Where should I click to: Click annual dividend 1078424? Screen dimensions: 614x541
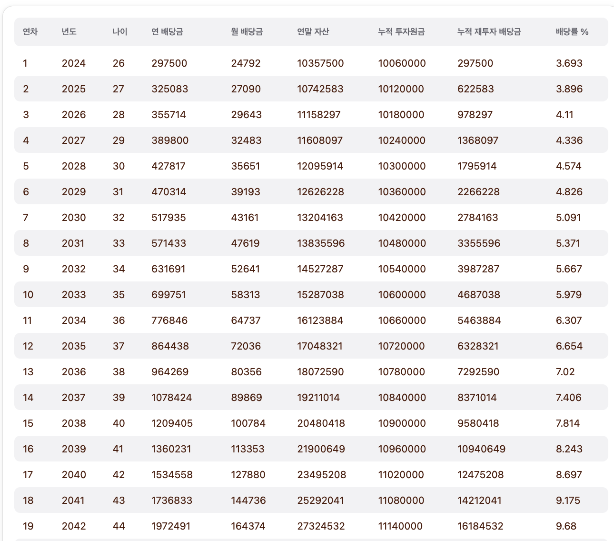[172, 398]
